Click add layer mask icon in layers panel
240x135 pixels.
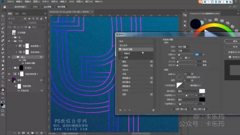pos(23,133)
